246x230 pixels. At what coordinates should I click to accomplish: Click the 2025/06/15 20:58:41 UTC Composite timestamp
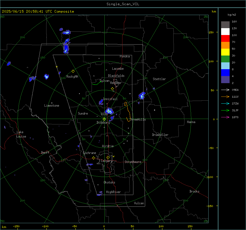pyautogui.click(x=38, y=11)
